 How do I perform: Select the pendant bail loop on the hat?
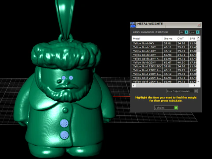tap(66, 38)
